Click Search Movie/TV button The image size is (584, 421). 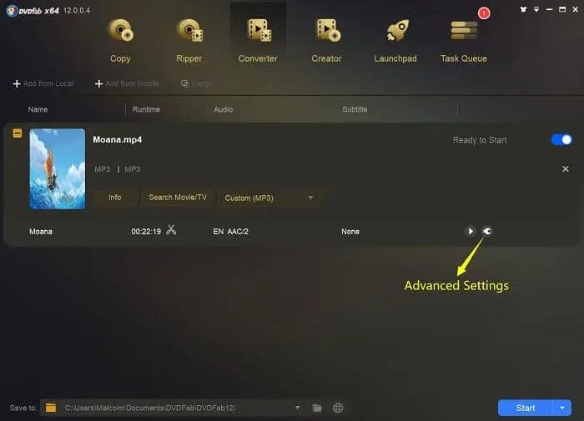tap(178, 198)
